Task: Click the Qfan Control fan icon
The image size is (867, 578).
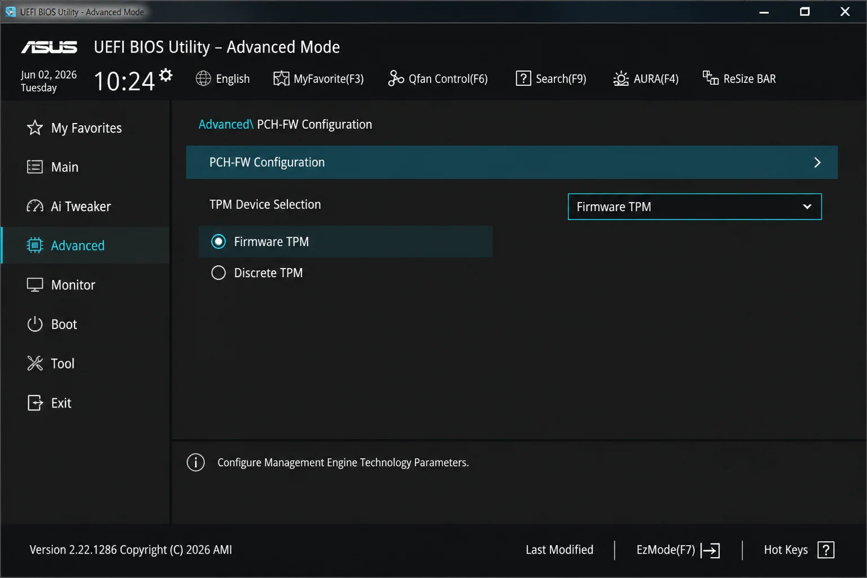Action: [396, 78]
